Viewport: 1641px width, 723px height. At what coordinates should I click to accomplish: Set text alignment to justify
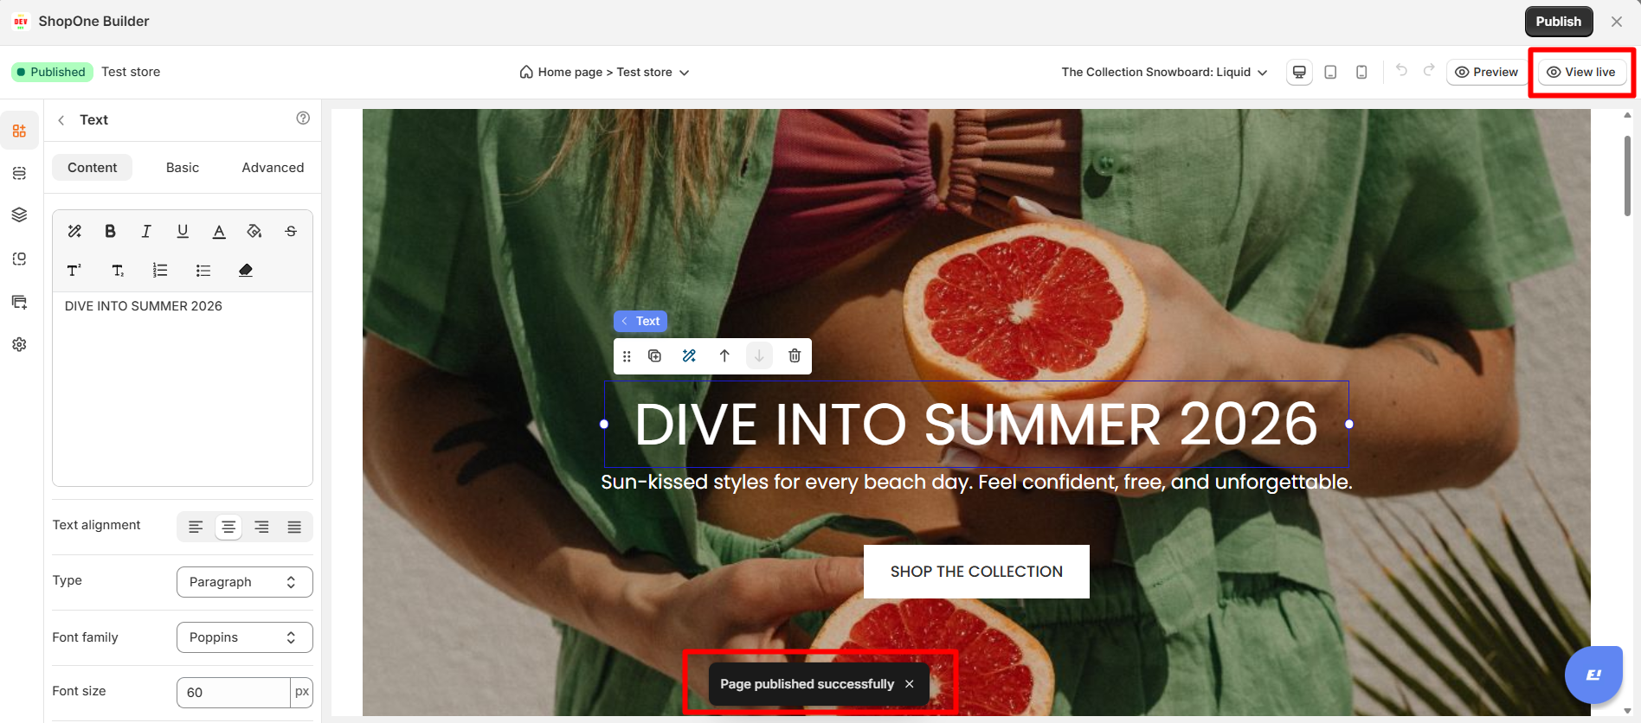(294, 527)
